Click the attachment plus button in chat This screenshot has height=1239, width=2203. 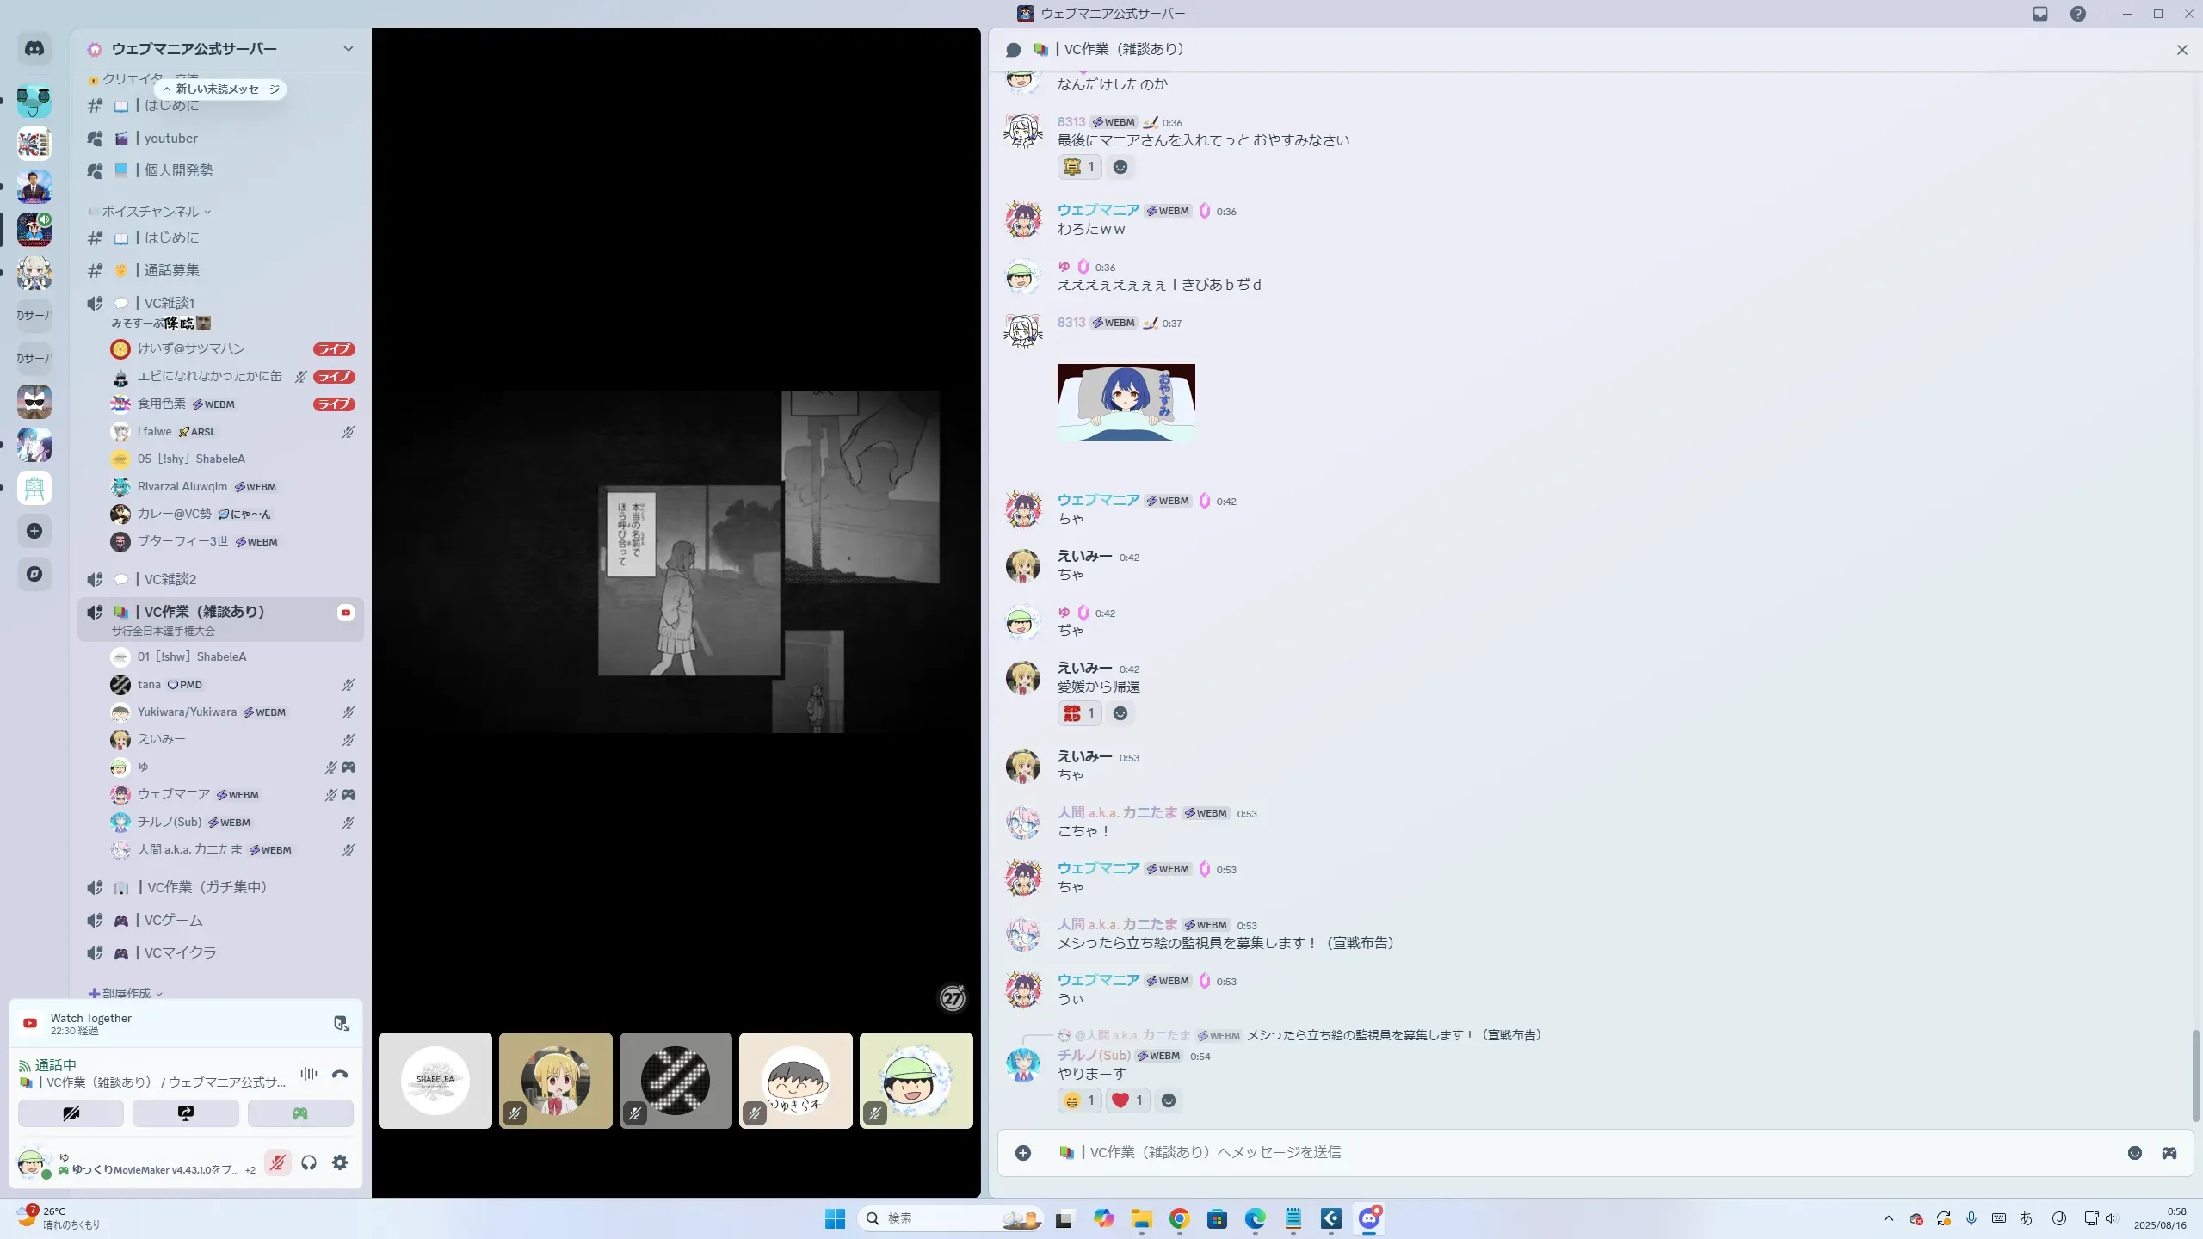tap(1023, 1153)
